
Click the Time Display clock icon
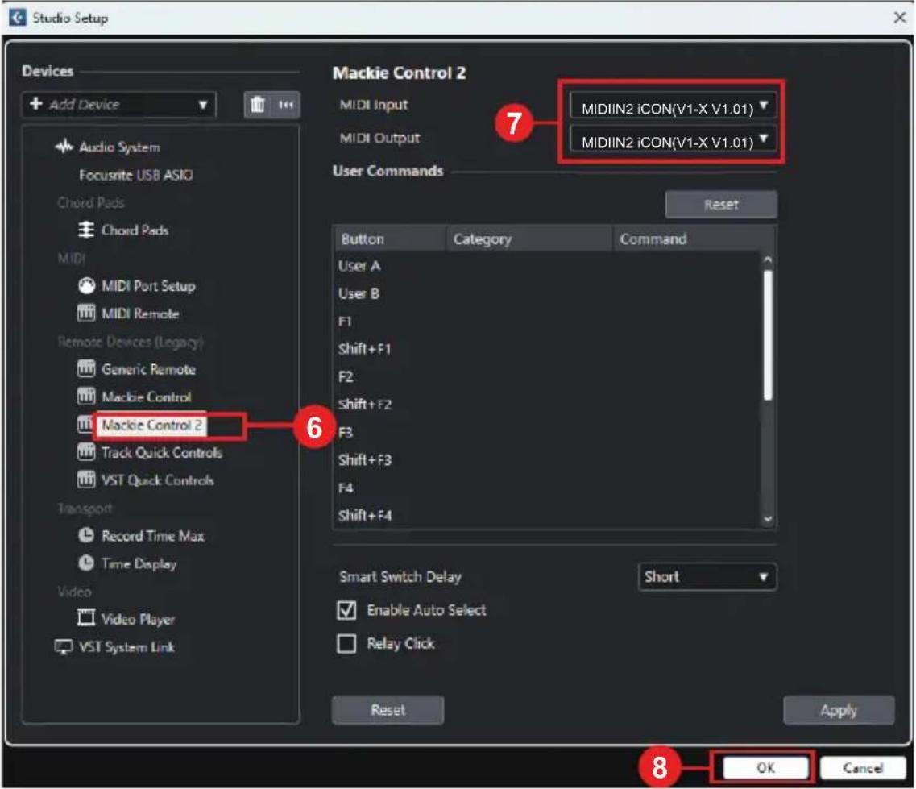tap(86, 563)
